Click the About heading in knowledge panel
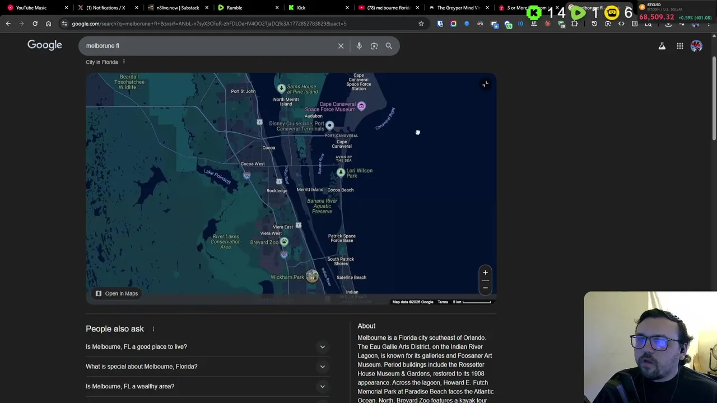This screenshot has height=403, width=717. 366,326
